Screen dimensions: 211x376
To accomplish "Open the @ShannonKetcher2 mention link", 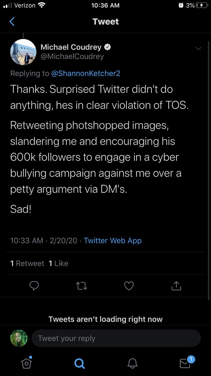I will pos(86,73).
